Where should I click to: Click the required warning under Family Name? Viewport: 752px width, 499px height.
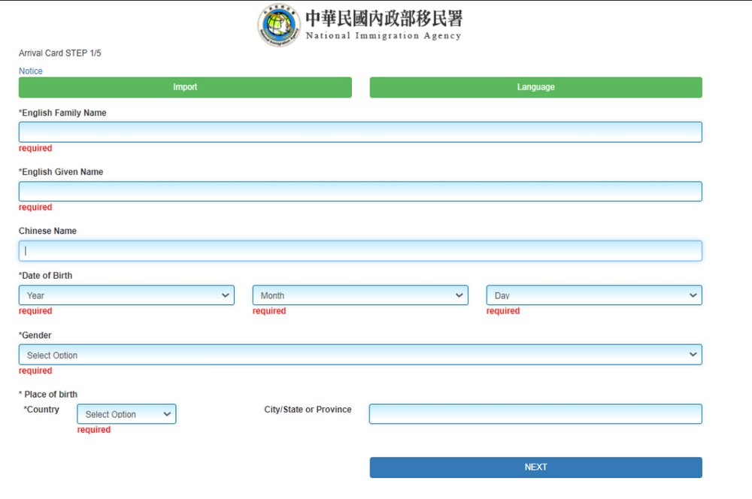click(x=35, y=148)
